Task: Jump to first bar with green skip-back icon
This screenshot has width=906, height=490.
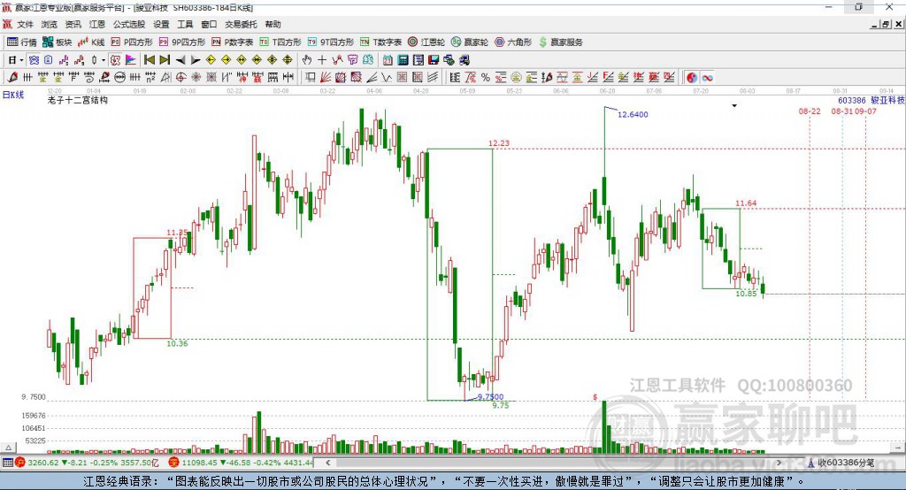Action: [x=149, y=60]
